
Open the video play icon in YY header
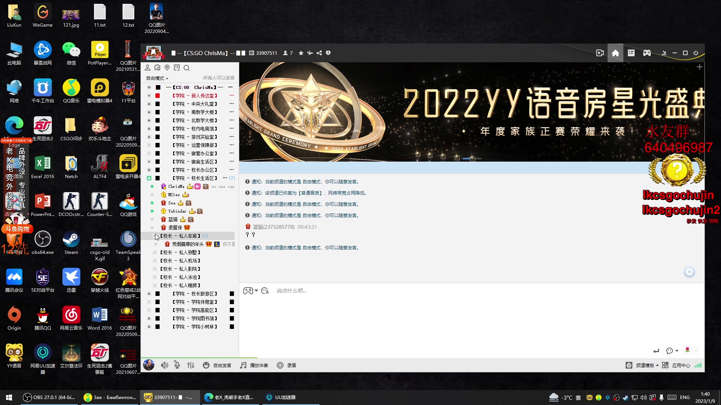pyautogui.click(x=600, y=53)
